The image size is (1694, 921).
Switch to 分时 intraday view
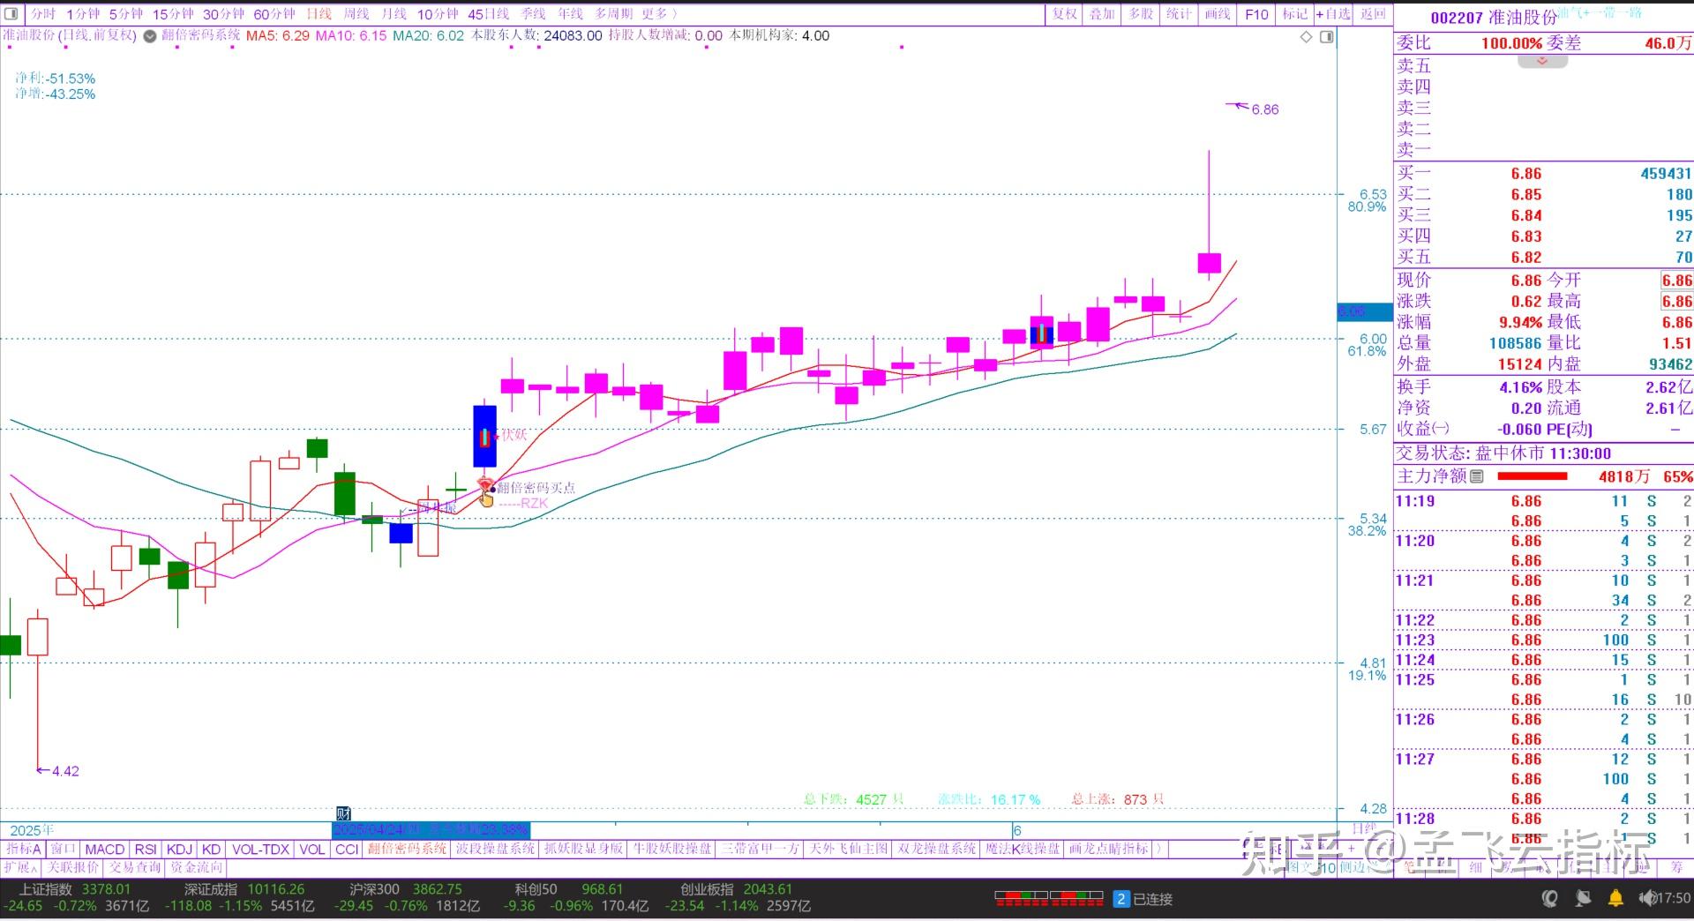[x=43, y=14]
